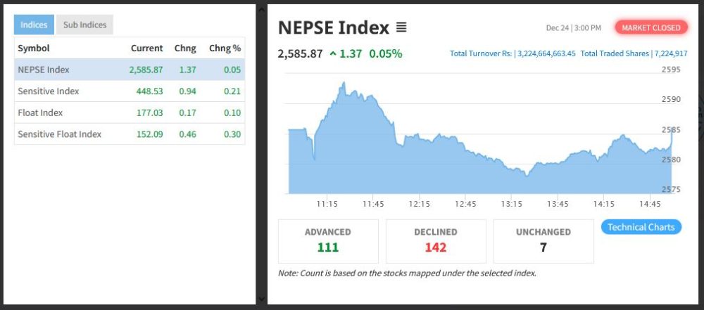Image resolution: width=704 pixels, height=310 pixels.
Task: Select the Float Index row
Action: click(130, 112)
